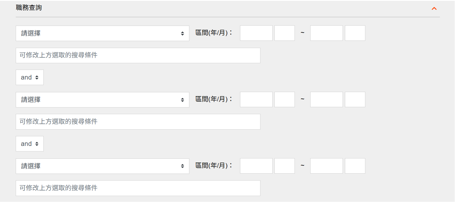Click the first row's search condition text field

coord(138,55)
